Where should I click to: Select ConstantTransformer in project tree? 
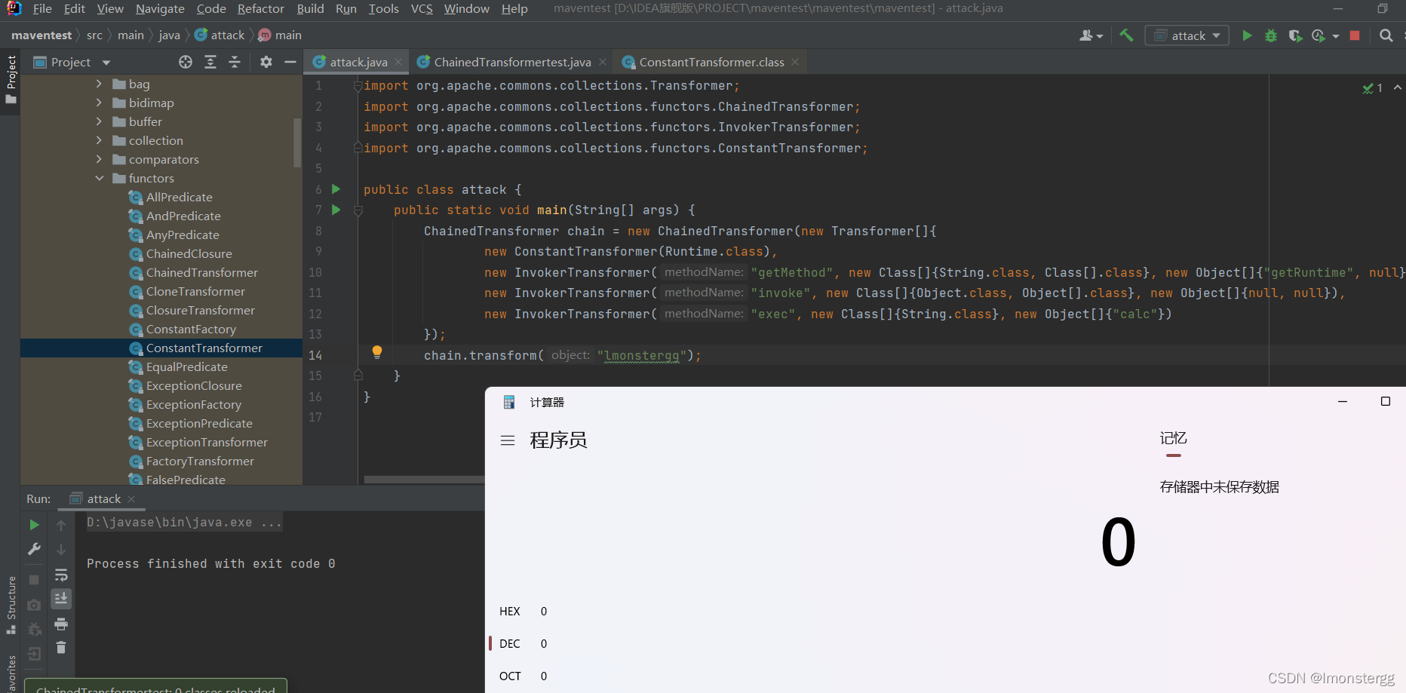[204, 348]
